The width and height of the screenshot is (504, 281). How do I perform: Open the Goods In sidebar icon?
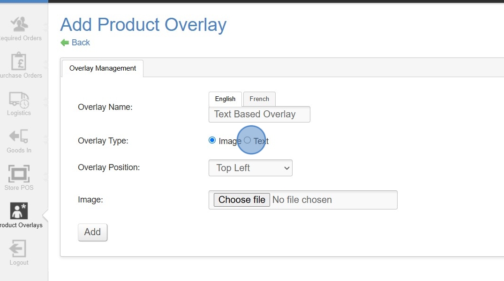point(19,136)
